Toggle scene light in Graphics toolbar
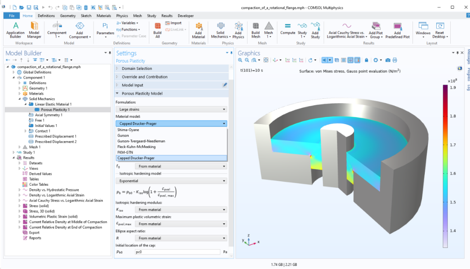Screen dimensions: 470x269 (324, 60)
